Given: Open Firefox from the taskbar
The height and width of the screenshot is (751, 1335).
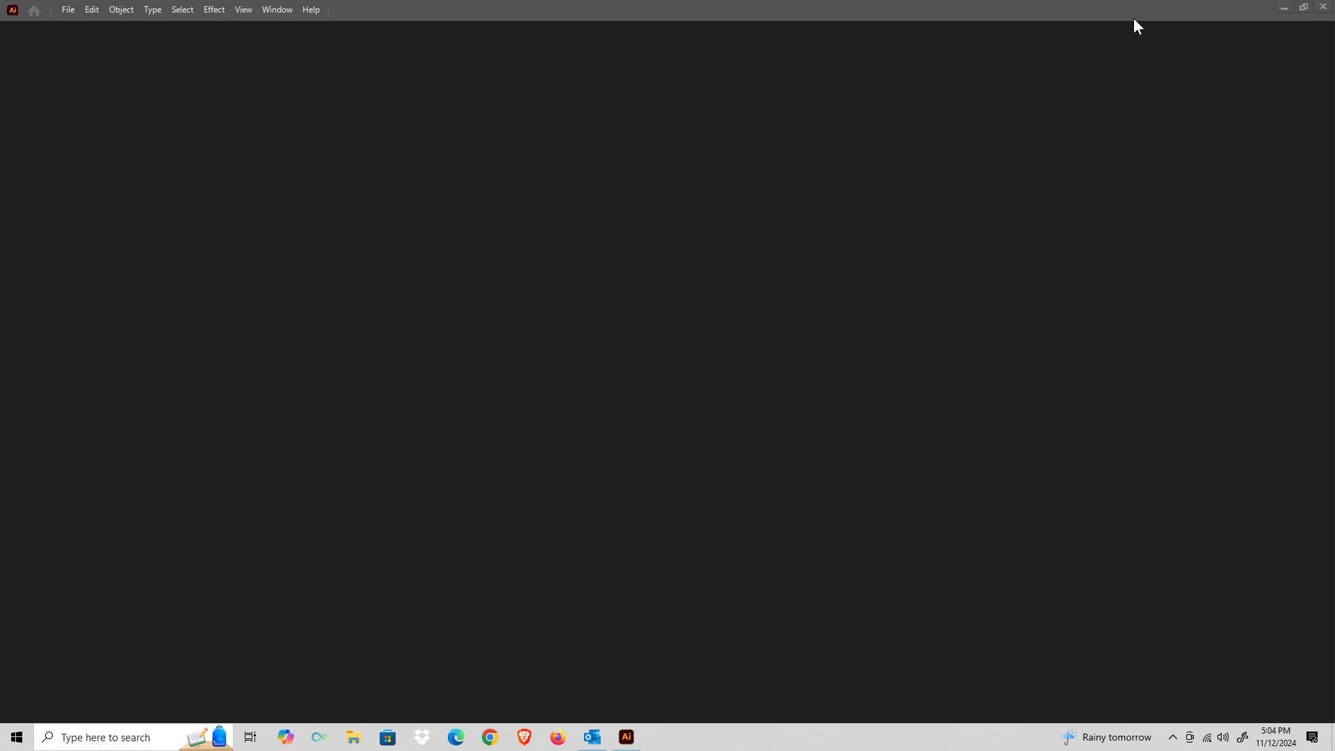Looking at the screenshot, I should click(x=558, y=737).
